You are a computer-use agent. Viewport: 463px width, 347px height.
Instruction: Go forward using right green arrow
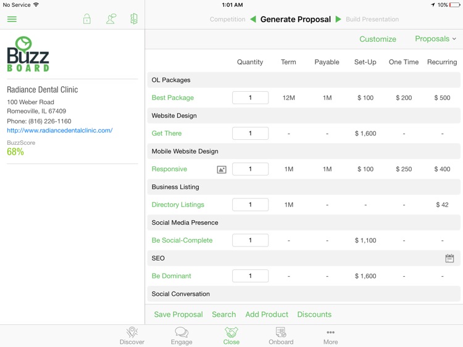[x=338, y=19]
